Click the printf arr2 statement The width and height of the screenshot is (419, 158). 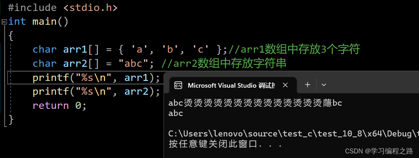click(96, 92)
